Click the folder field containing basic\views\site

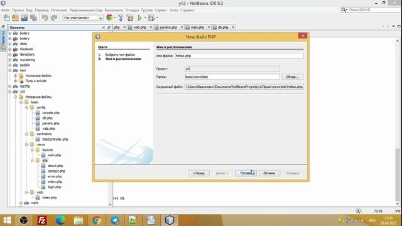click(x=232, y=77)
